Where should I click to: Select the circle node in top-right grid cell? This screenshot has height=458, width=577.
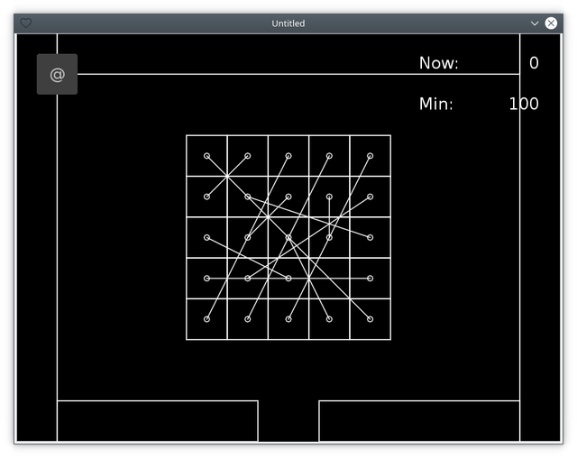[x=371, y=156]
